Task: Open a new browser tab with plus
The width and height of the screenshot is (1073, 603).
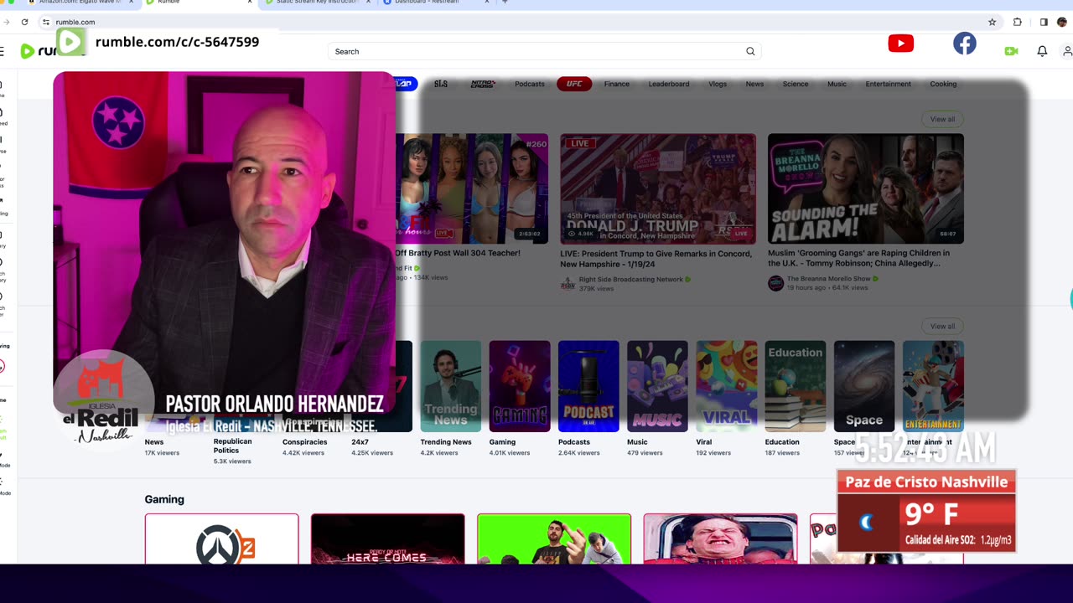Action: coord(505,3)
